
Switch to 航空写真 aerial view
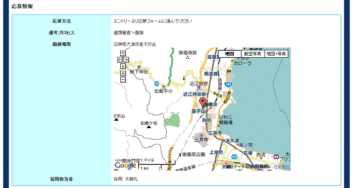(x=252, y=54)
